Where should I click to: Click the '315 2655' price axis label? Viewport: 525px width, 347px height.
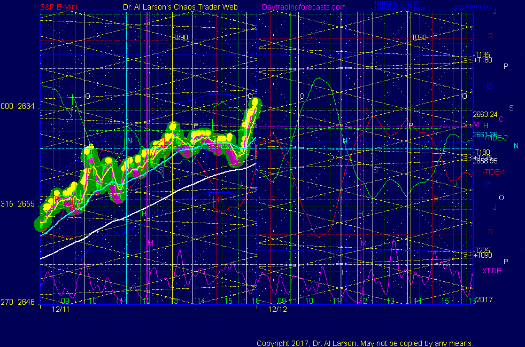click(x=18, y=204)
